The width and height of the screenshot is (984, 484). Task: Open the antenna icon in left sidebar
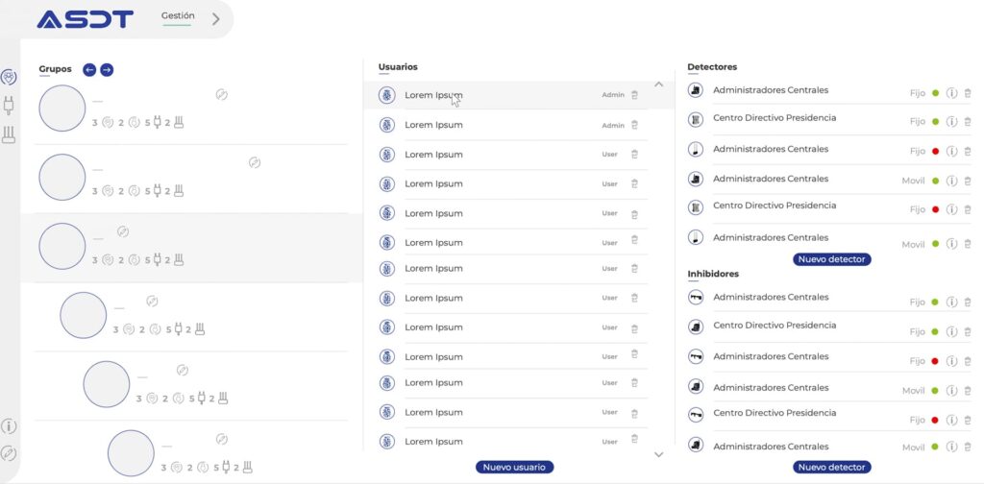tap(10, 133)
